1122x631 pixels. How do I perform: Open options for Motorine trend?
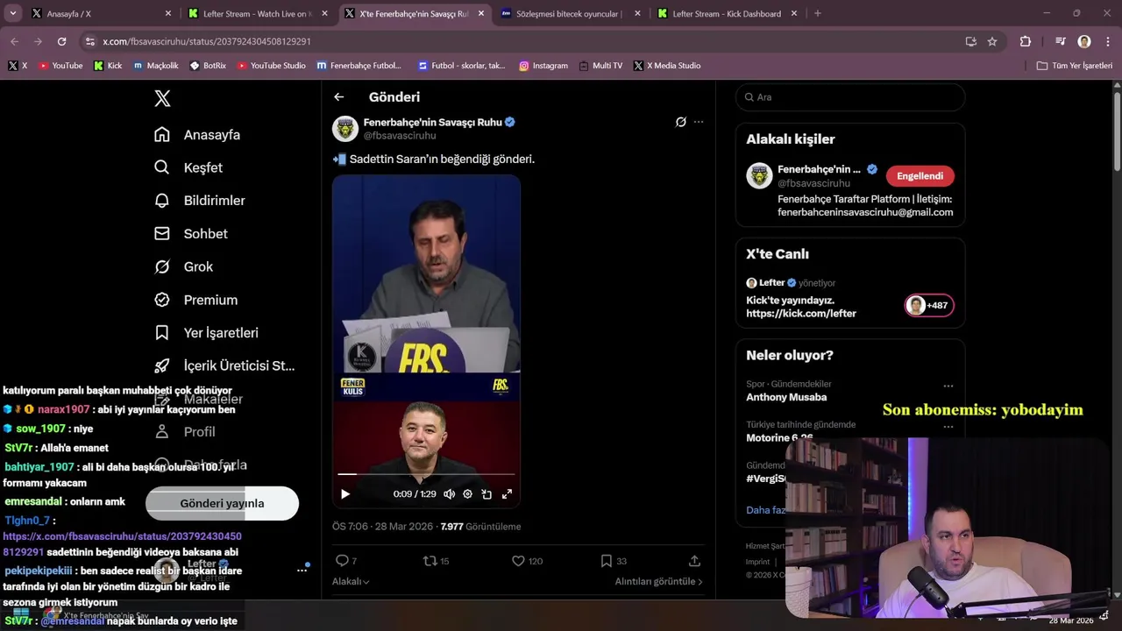coord(948,427)
